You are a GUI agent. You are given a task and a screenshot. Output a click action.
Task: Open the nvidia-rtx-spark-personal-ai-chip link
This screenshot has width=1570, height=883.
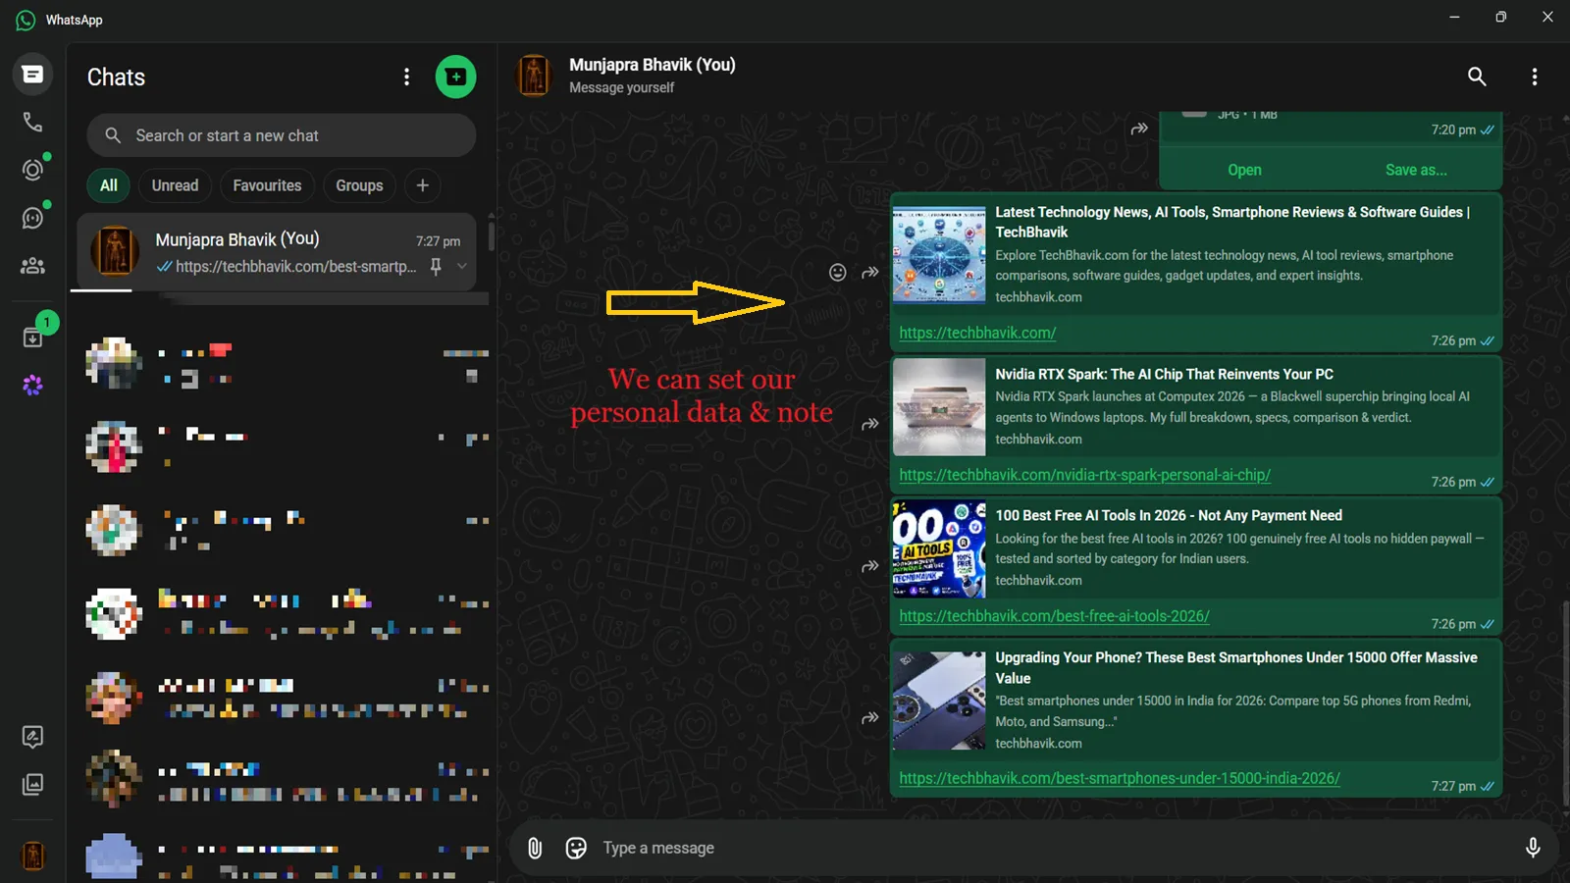(1084, 475)
